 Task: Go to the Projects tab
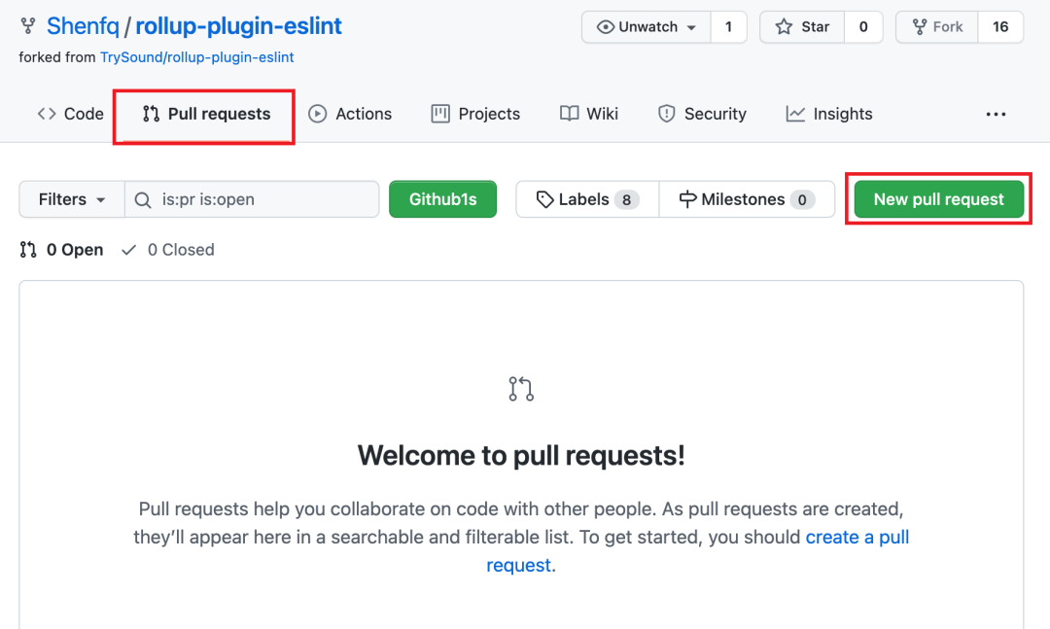click(x=475, y=114)
